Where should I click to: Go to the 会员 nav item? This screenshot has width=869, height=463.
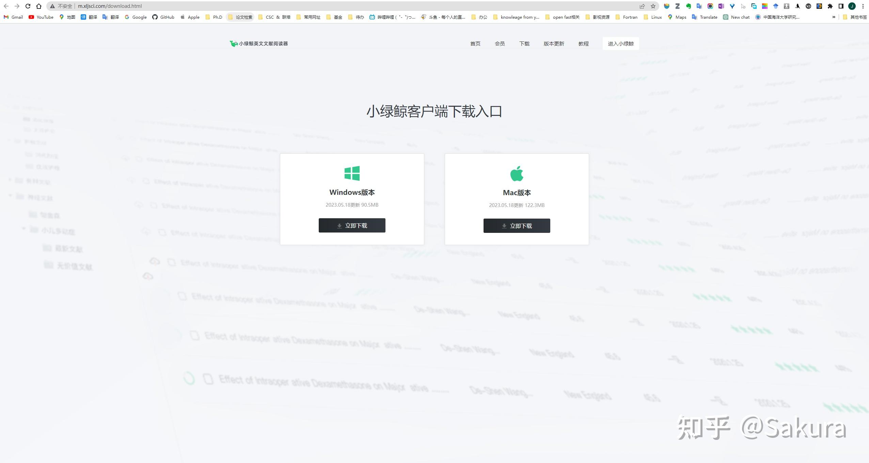[x=500, y=44]
